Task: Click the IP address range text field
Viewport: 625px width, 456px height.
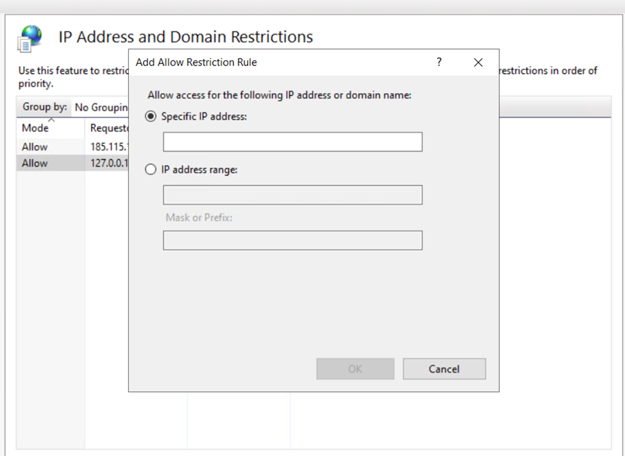Action: click(292, 195)
